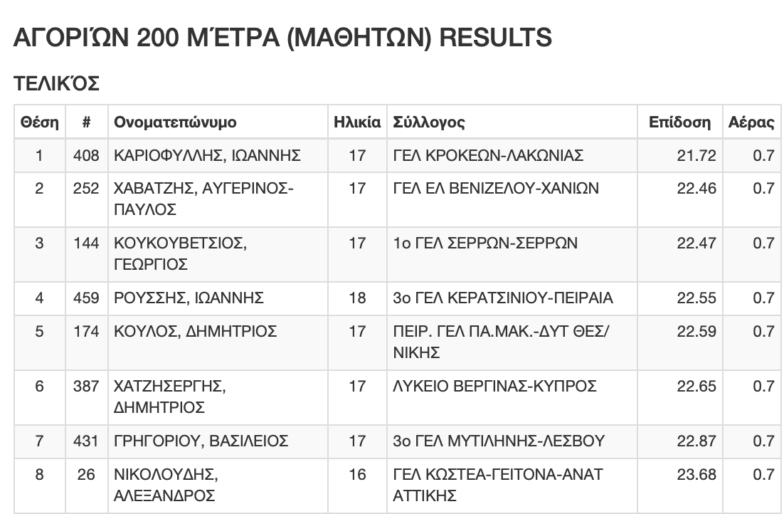The image size is (784, 514).
Task: Click the Σύλλογος column header
Action: [x=429, y=122]
